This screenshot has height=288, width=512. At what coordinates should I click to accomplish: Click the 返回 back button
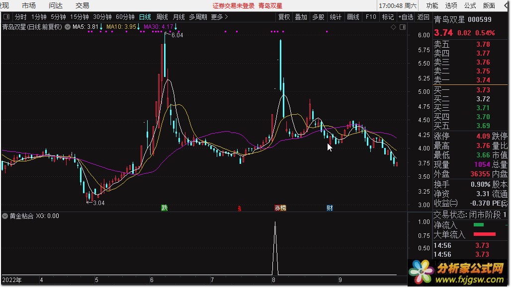coord(423,17)
